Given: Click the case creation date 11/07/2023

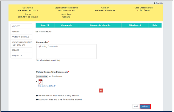Looking at the screenshot, I should point(143,10).
